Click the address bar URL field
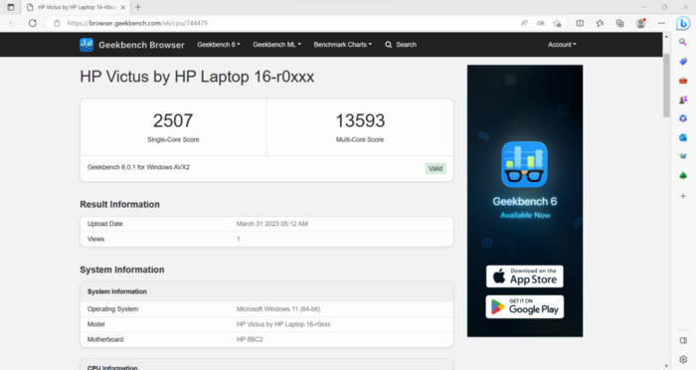 click(x=284, y=23)
